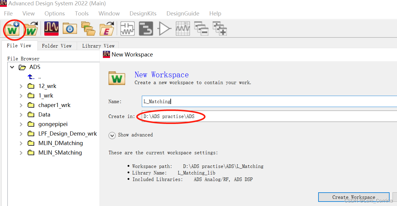Click the ADS logo in New Workspace title
This screenshot has width=397, height=206.
106,54
